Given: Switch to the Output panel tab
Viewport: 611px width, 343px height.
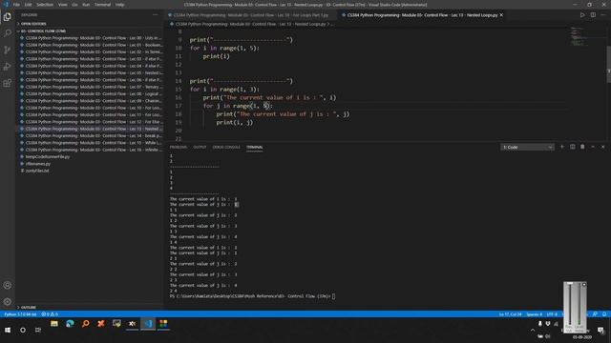Looking at the screenshot, I should coord(200,147).
